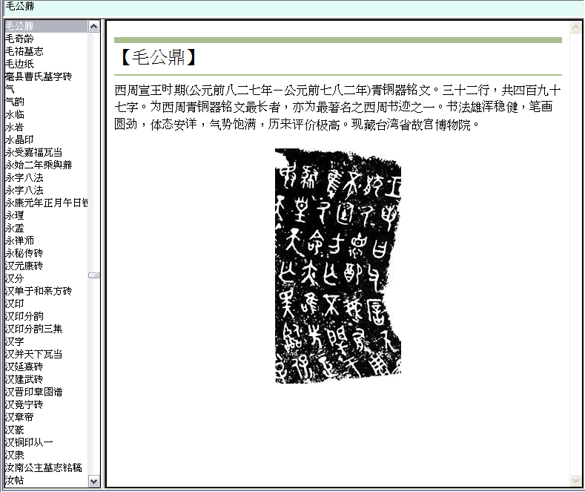Click the list scroll-down arrow button
585x492 pixels.
tap(93, 481)
